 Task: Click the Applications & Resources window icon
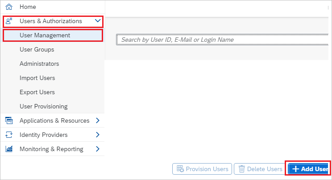point(9,120)
